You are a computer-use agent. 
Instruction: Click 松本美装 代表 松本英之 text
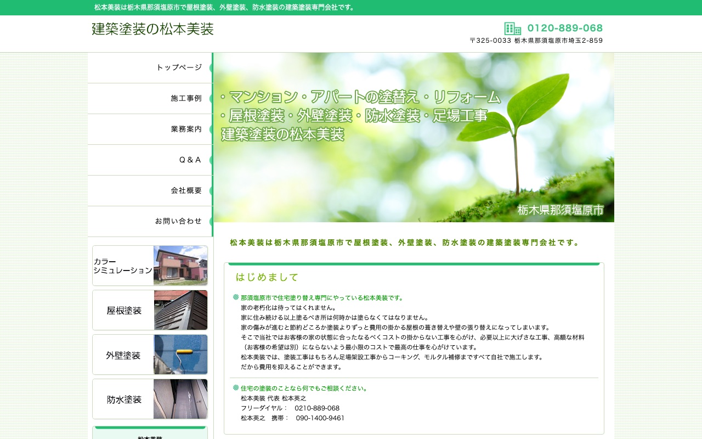pos(274,398)
